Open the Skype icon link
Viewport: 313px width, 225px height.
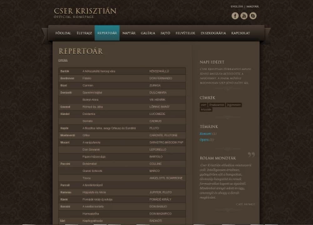point(253,16)
